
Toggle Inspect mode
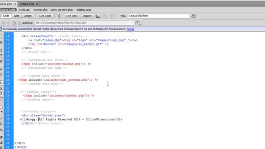tap(87, 16)
